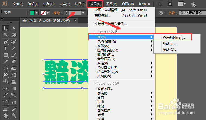
Task: Open the 视图(V) menu
Action: click(111, 4)
